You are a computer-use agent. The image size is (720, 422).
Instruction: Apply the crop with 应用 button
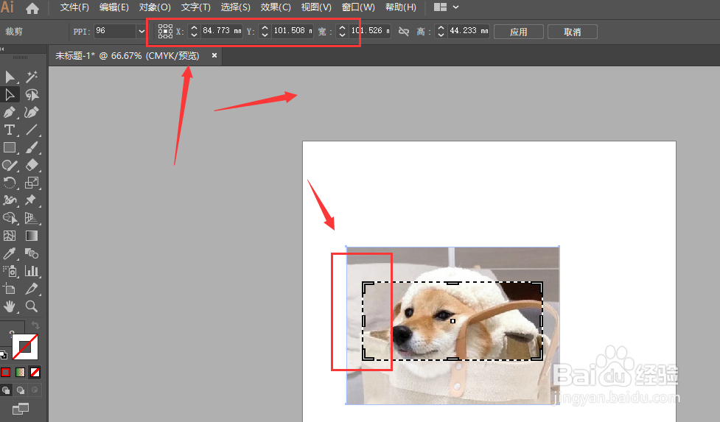coord(518,32)
